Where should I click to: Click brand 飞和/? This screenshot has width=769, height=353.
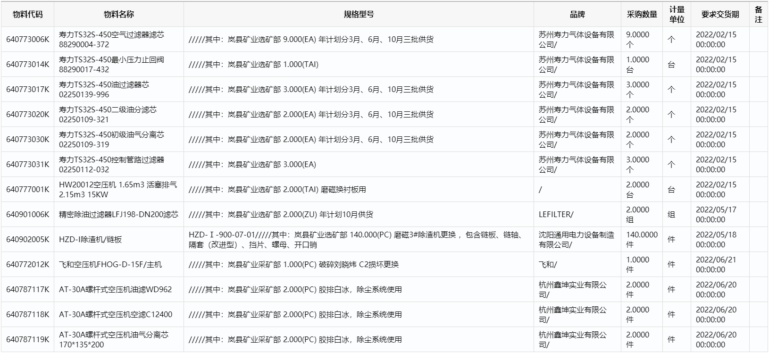point(547,265)
